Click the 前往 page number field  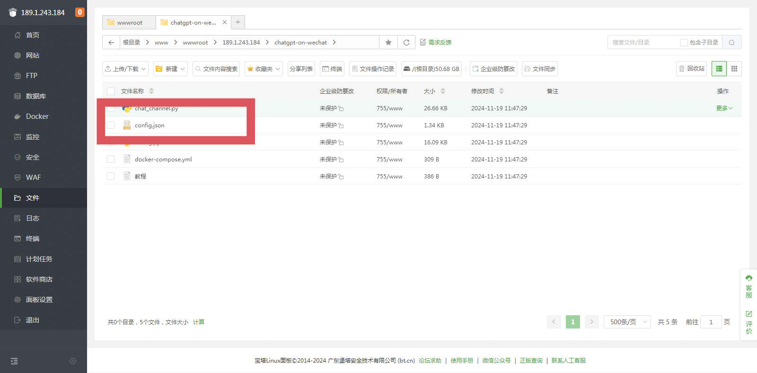[x=711, y=322]
